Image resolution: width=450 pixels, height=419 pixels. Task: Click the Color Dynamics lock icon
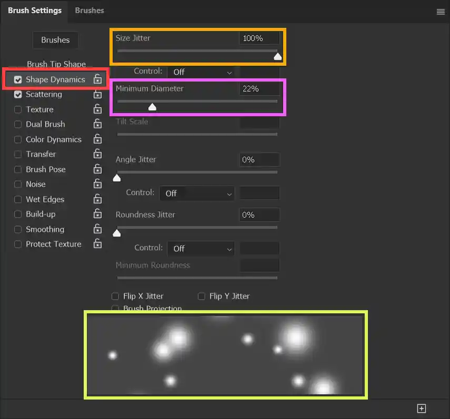pyautogui.click(x=97, y=139)
